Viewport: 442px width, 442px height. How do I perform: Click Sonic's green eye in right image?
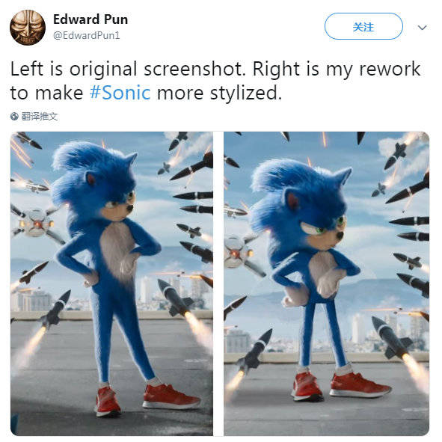(321, 230)
